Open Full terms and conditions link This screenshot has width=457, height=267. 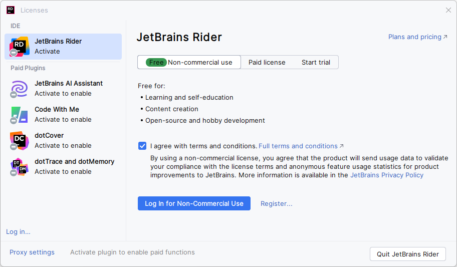pyautogui.click(x=301, y=146)
